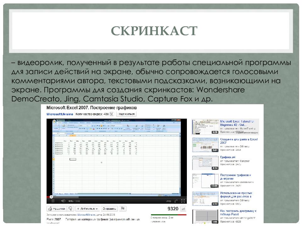The height and width of the screenshot is (226, 302).
Task: Open the Использование простых формул video thumbnail
Action: 205,198
